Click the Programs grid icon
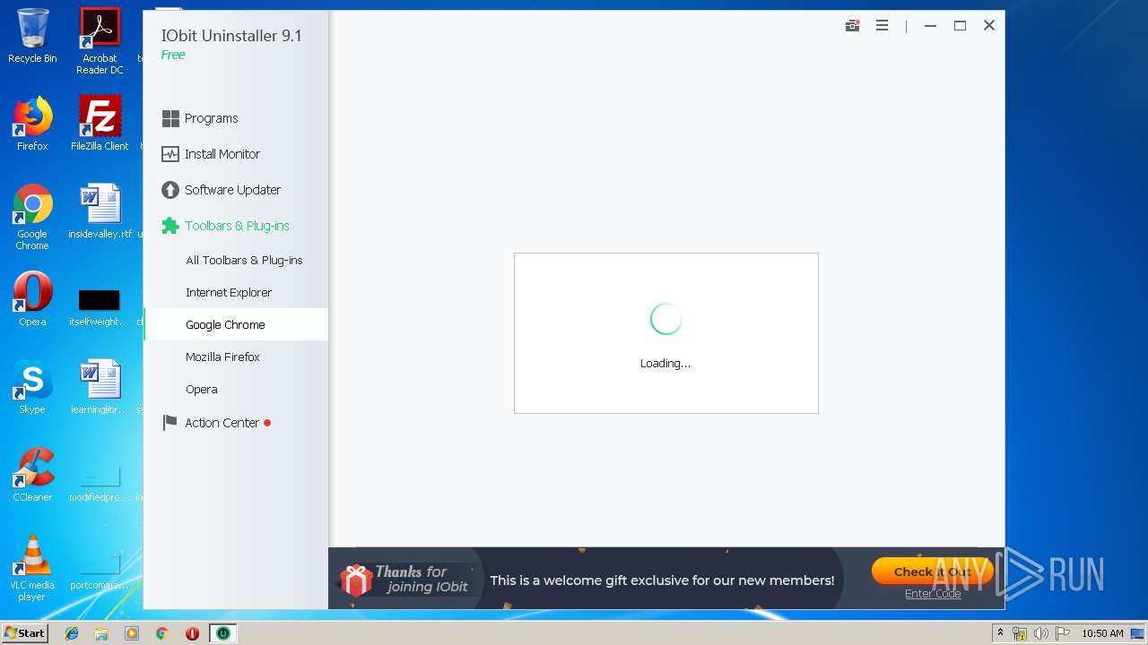This screenshot has width=1148, height=645. point(170,118)
